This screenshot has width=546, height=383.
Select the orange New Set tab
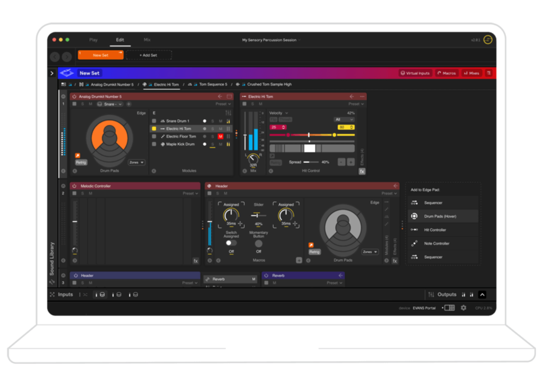(x=101, y=55)
